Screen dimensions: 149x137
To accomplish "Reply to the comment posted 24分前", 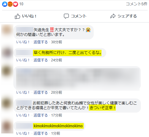I will pos(41,60).
